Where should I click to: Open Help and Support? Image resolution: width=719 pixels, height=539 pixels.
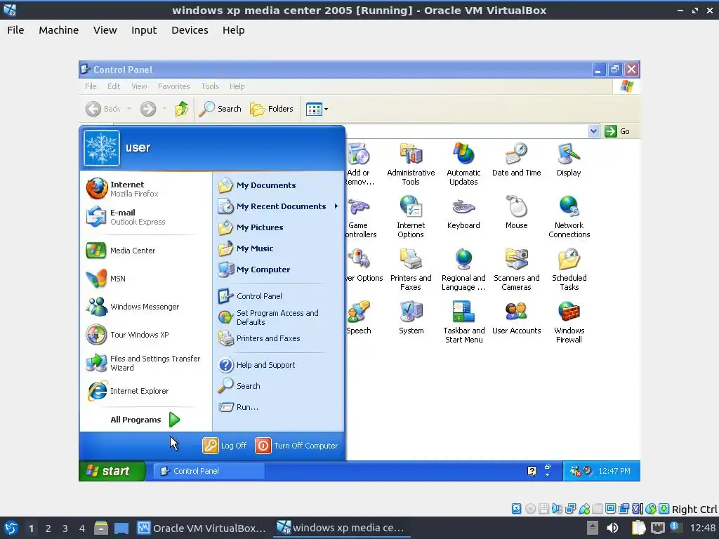[x=278, y=365]
